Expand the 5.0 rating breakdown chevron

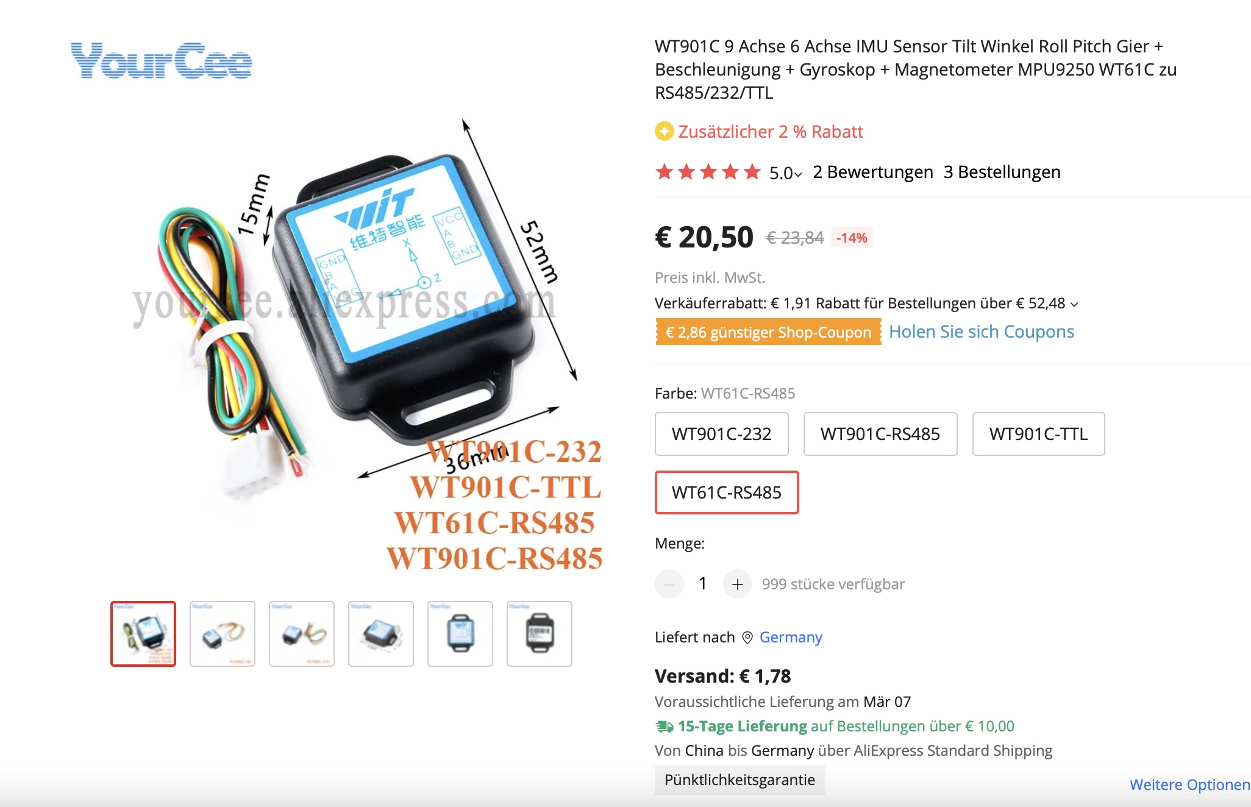[798, 174]
